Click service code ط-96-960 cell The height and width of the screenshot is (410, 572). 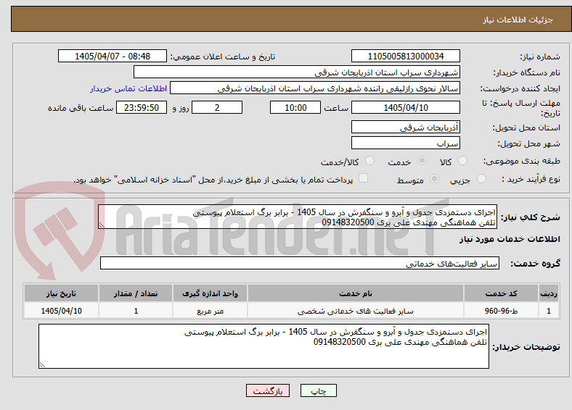[502, 311]
